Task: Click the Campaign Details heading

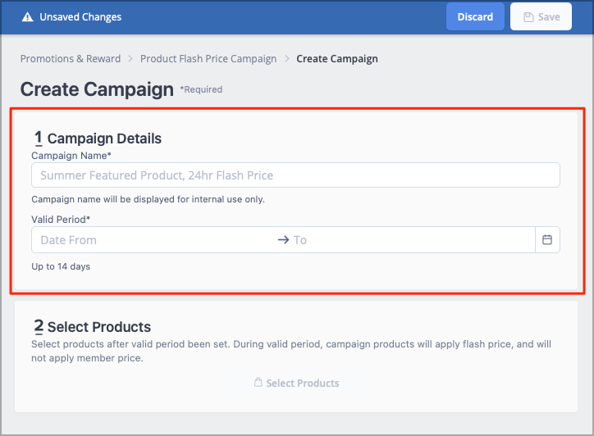Action: click(98, 139)
